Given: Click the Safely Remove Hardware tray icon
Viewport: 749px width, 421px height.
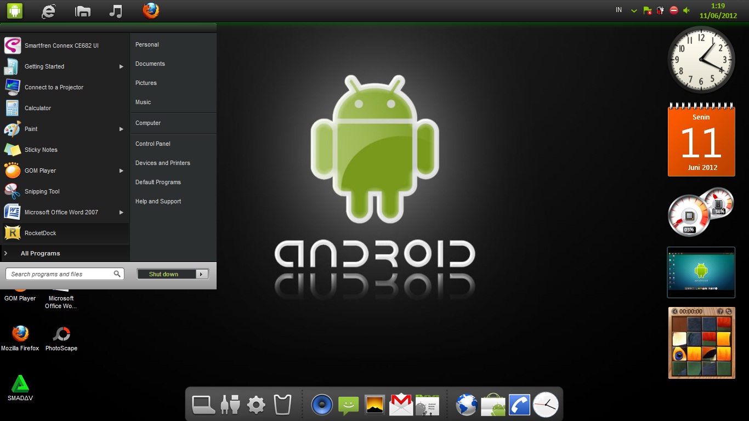Looking at the screenshot, I should point(660,10).
